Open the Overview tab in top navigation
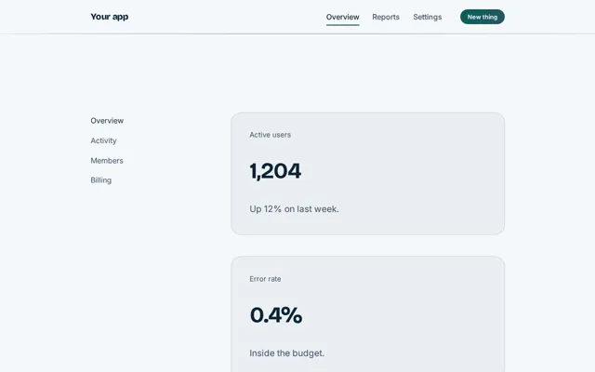The width and height of the screenshot is (595, 372). coord(343,17)
